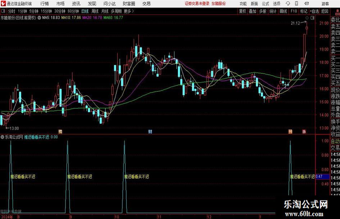The width and height of the screenshot is (340, 219).
Task: Open the 市场 menu
Action: pos(60,4)
